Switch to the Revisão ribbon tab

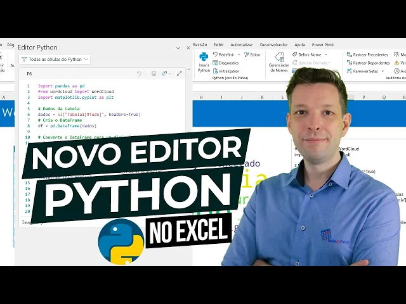pyautogui.click(x=200, y=45)
